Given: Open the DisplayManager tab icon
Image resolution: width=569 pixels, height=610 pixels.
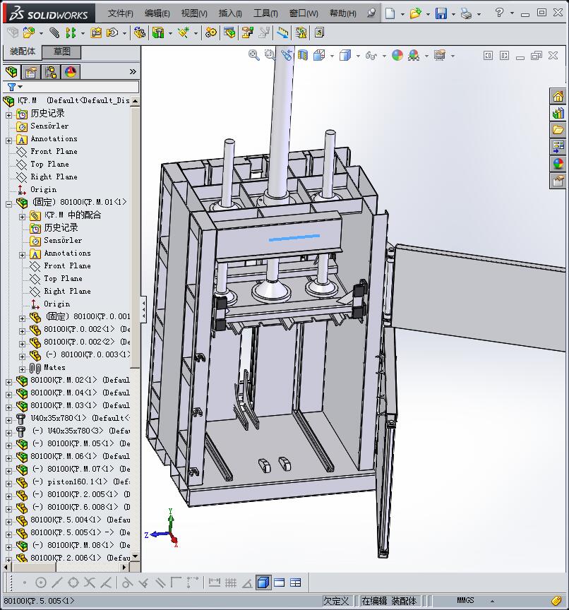Looking at the screenshot, I should point(71,72).
